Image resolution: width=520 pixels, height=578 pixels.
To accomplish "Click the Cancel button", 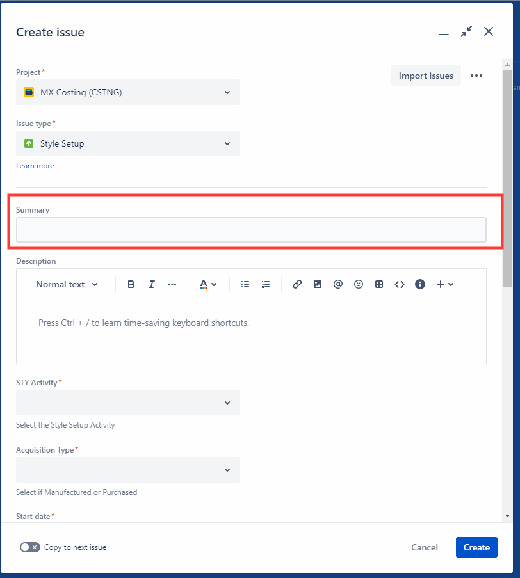I will click(x=425, y=547).
